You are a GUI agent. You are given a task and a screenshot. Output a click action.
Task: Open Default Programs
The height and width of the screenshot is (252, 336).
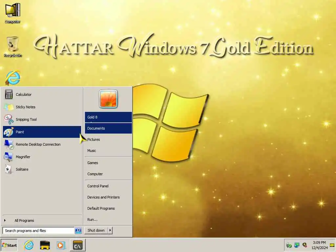pos(108,208)
